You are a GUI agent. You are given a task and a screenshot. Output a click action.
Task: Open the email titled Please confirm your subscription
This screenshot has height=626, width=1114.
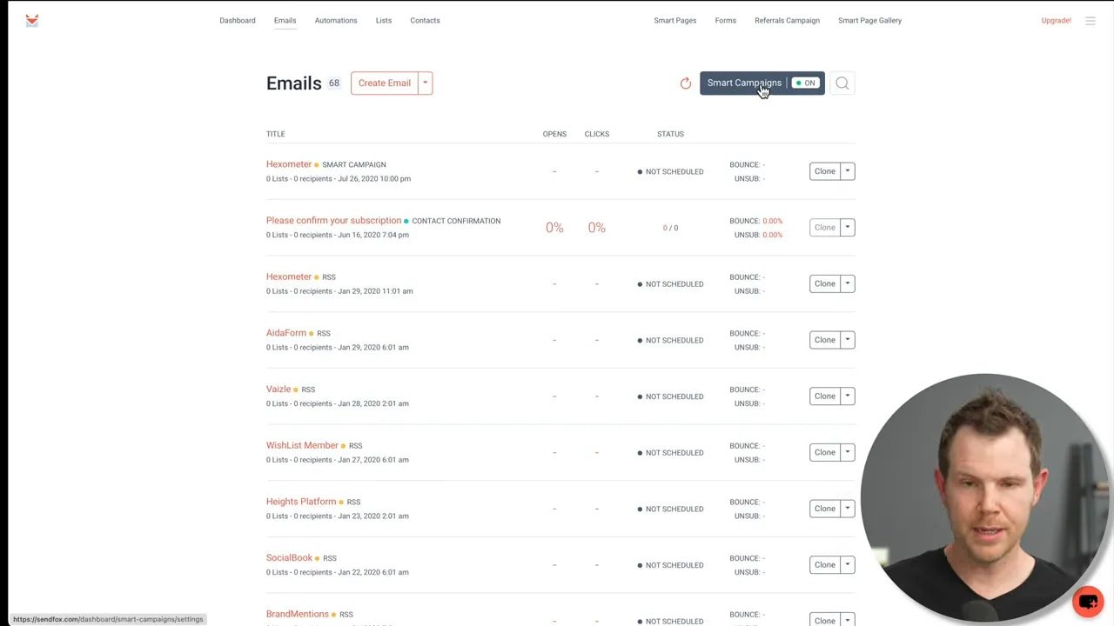click(x=333, y=220)
